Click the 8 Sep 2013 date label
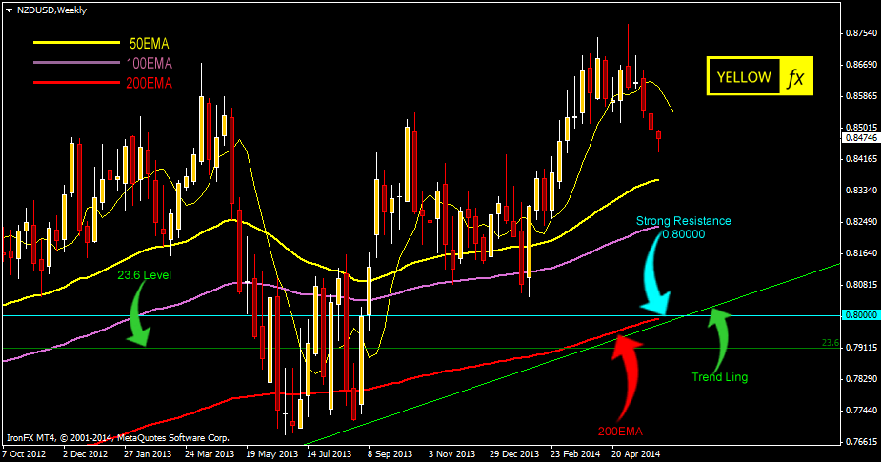 click(390, 454)
